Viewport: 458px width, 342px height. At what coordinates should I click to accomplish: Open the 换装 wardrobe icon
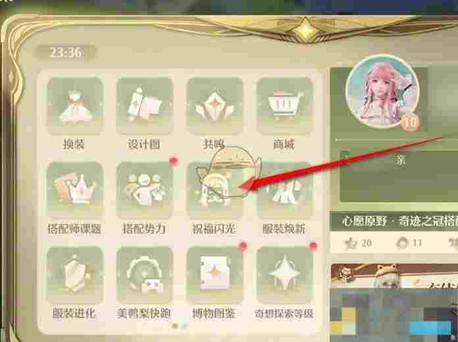point(75,106)
